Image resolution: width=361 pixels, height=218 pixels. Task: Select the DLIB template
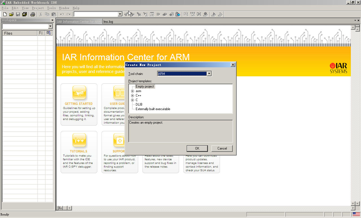point(139,104)
